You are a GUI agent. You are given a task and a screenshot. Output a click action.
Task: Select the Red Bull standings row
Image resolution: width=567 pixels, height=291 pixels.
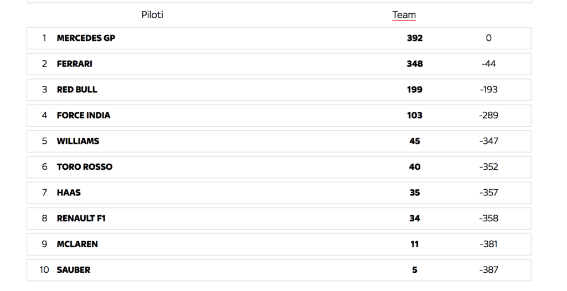279,90
